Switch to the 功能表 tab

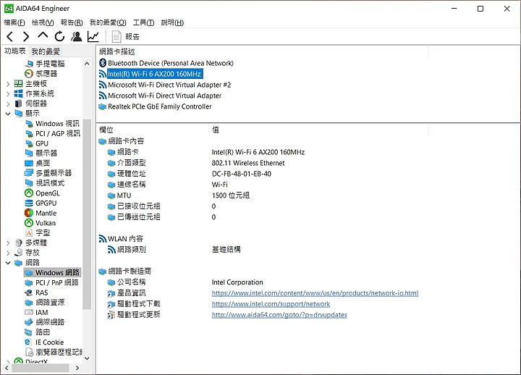(15, 51)
